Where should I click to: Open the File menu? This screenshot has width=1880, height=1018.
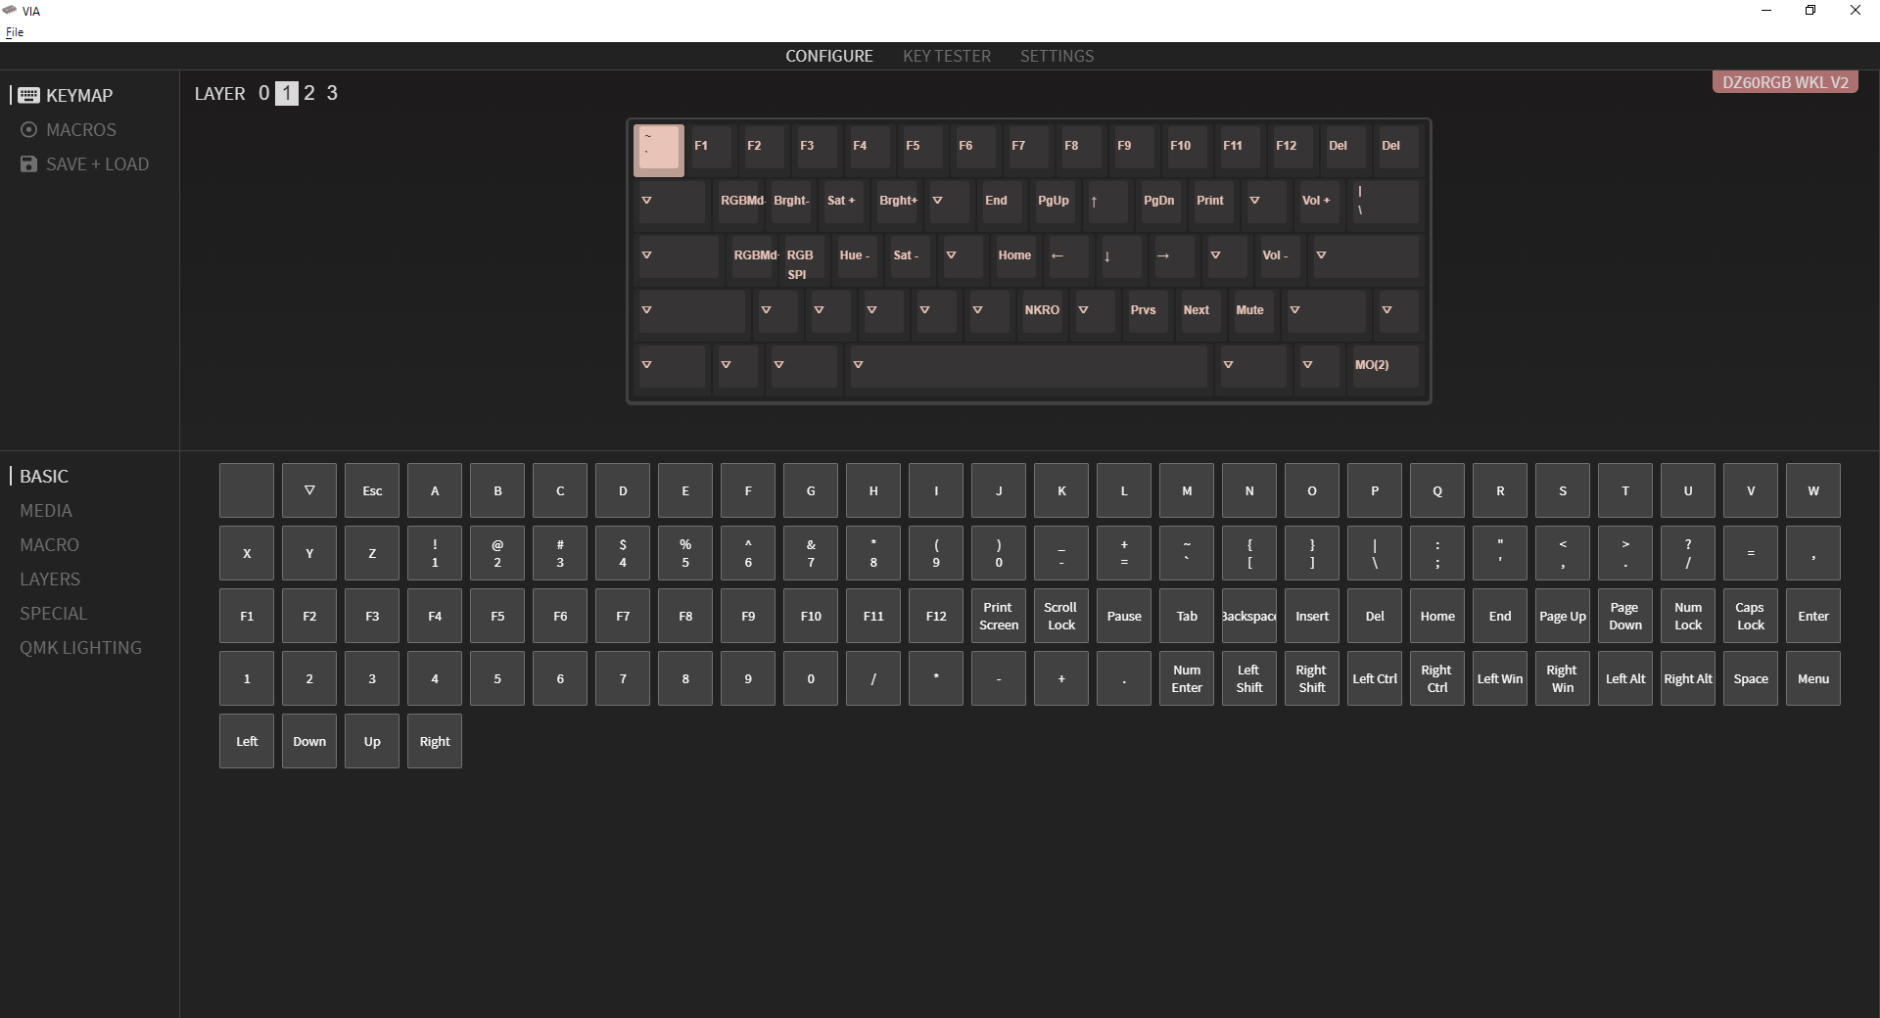click(15, 31)
